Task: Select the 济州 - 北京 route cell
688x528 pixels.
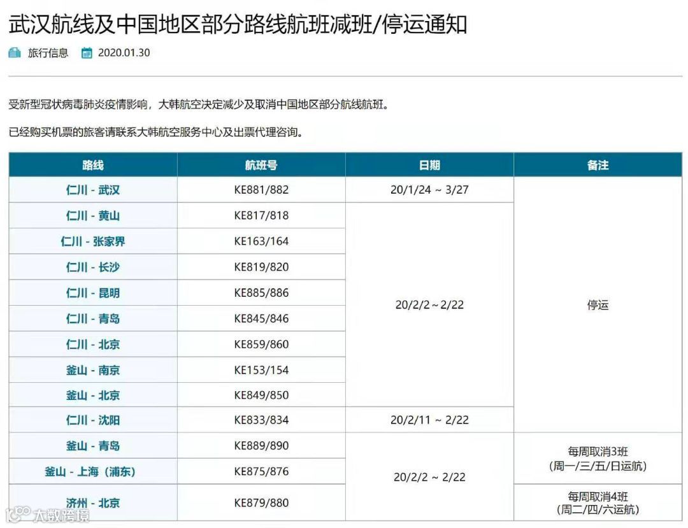Action: pos(93,503)
